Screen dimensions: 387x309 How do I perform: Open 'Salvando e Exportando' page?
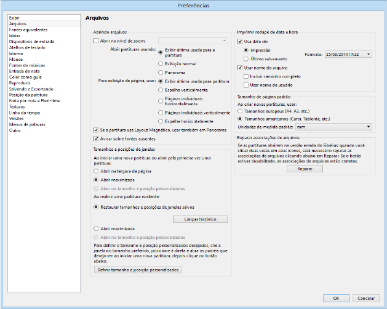(x=44, y=89)
